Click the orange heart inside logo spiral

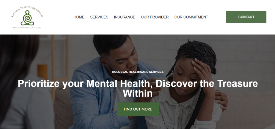tap(28, 17)
